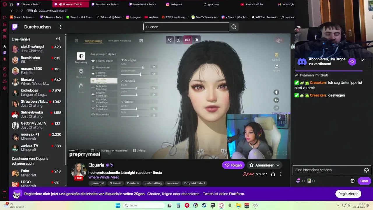Open the Abonnieren dropdown
Screen dimensions: 373x210
pos(265,165)
